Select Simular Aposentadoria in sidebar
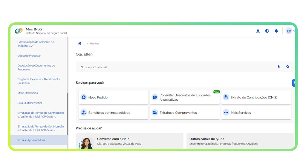The width and height of the screenshot is (306, 160). click(31, 140)
